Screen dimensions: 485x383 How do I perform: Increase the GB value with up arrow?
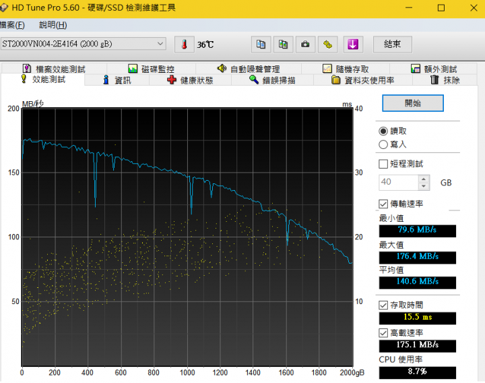424,179
